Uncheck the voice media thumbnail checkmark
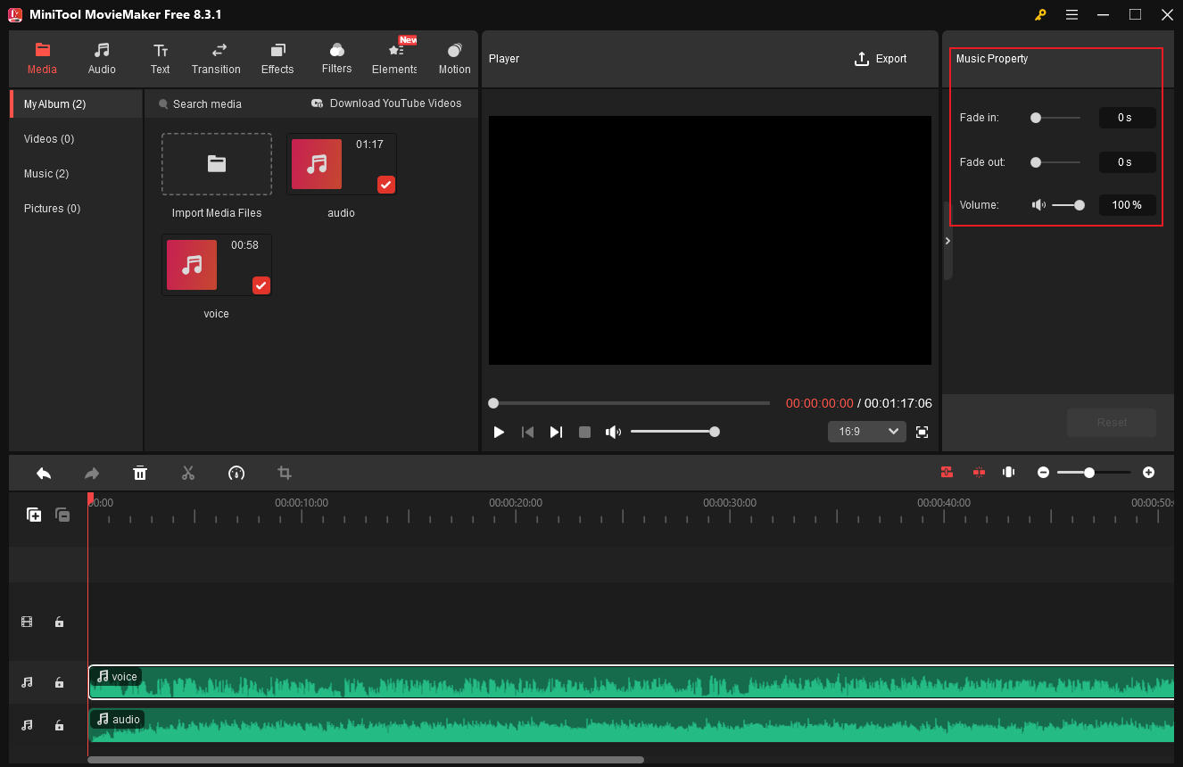1183x767 pixels. click(261, 285)
